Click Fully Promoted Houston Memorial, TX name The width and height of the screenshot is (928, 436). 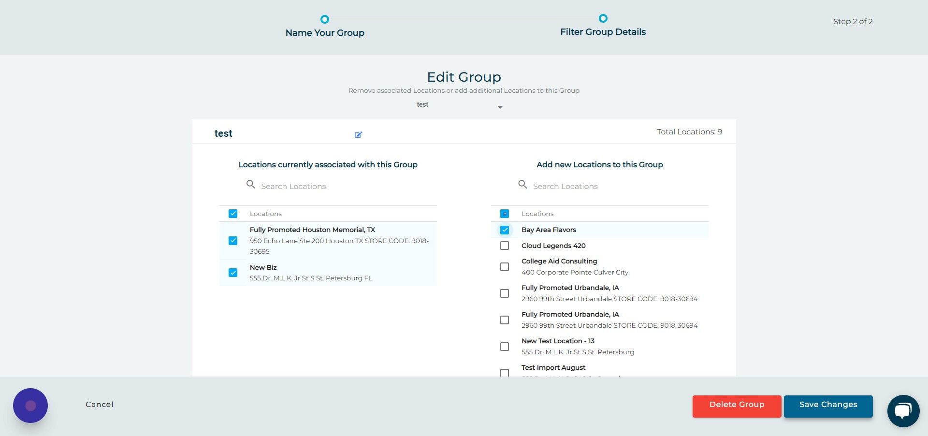point(312,230)
